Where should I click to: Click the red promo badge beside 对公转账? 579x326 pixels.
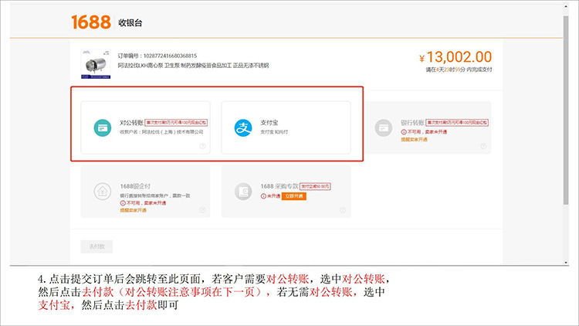pyautogui.click(x=176, y=122)
